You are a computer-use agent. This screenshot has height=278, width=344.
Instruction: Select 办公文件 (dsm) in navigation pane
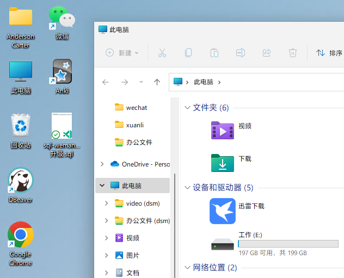pyautogui.click(x=142, y=220)
